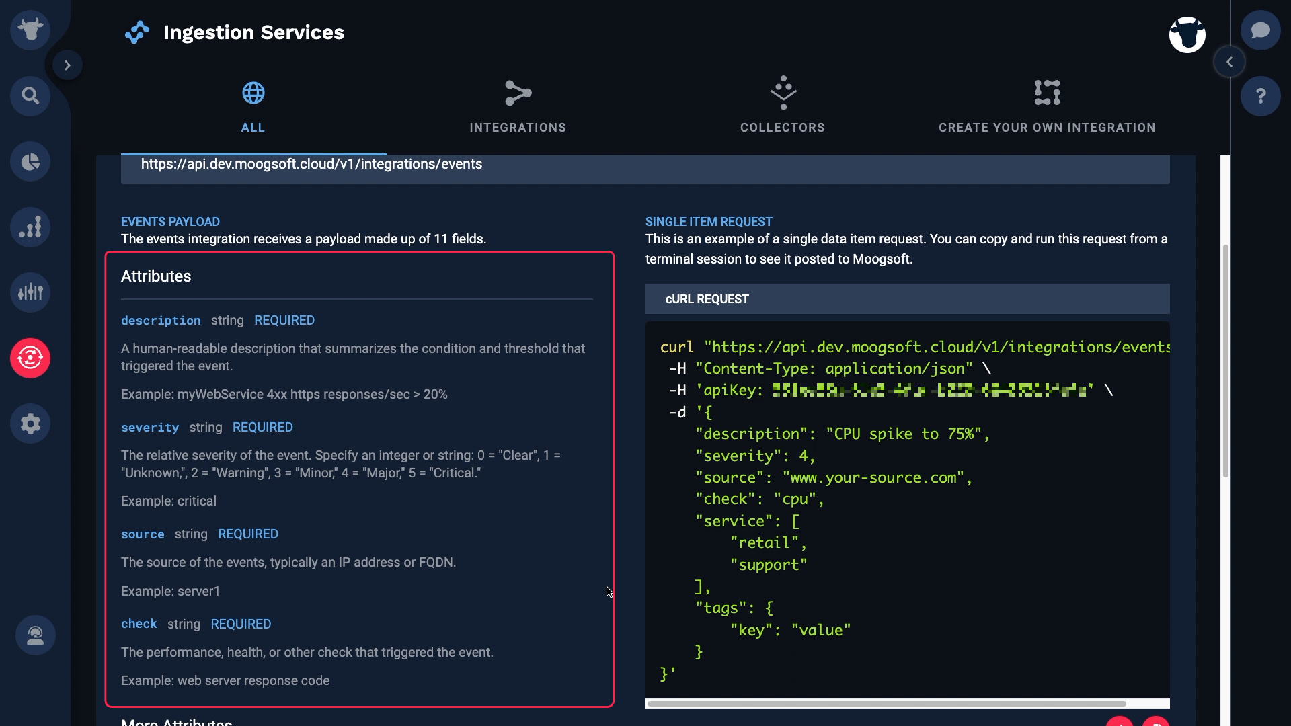Select the red ingestion services sidebar icon
1291x726 pixels.
[30, 358]
